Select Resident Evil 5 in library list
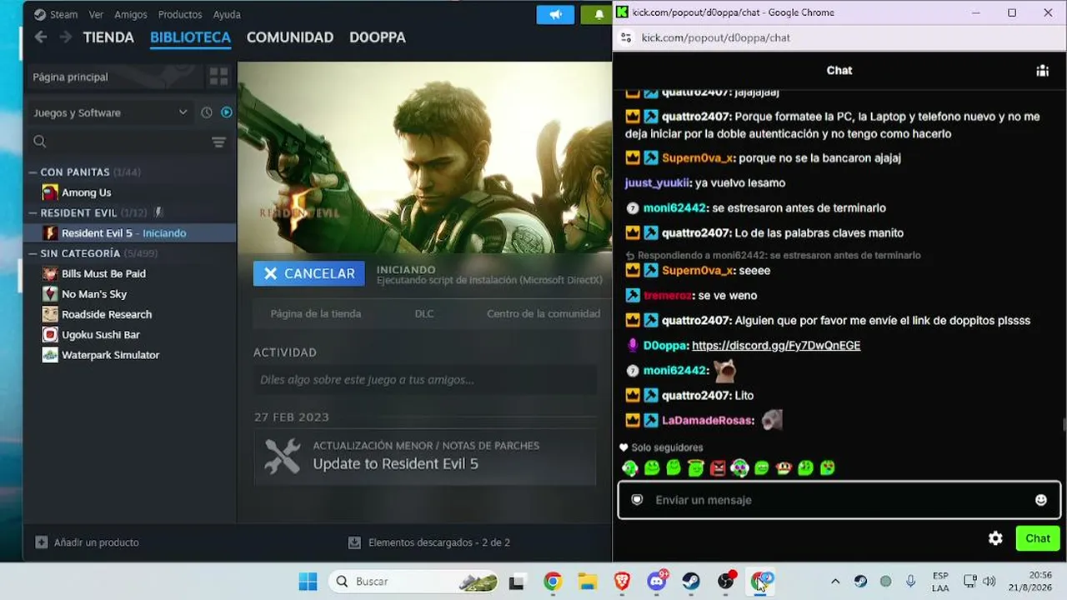Viewport: 1067px width, 600px height. coord(130,233)
